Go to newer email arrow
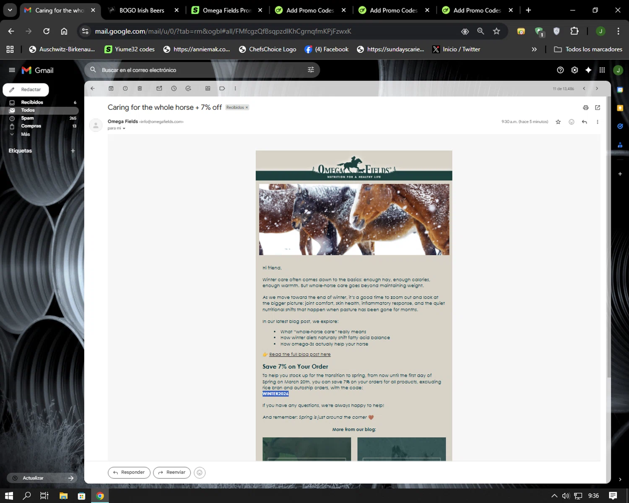The image size is (629, 503). pyautogui.click(x=584, y=88)
